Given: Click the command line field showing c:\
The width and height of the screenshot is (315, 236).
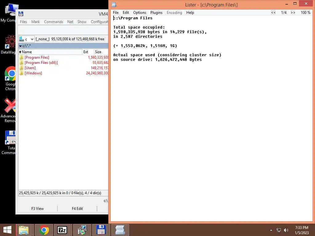Looking at the screenshot, I should [106, 201].
